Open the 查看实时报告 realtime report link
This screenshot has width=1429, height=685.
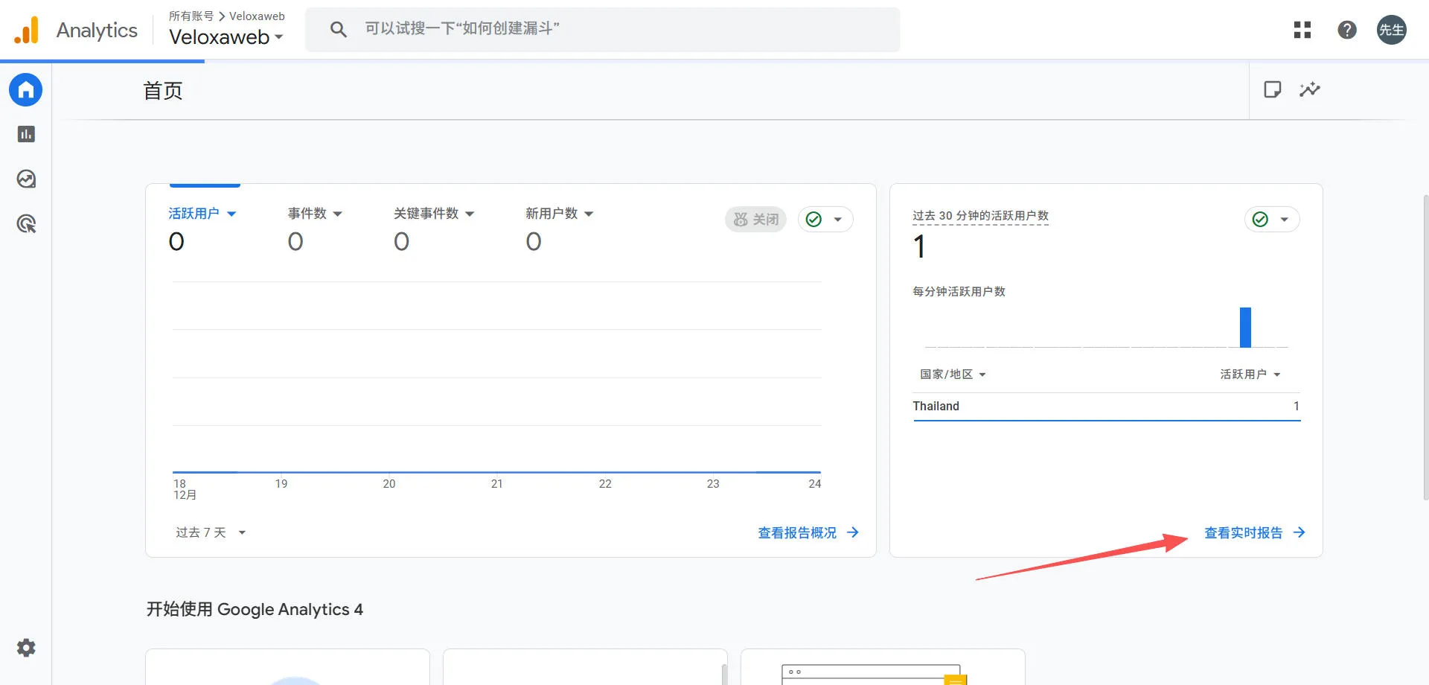[x=1244, y=532]
